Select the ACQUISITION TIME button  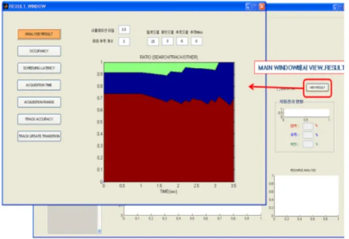pyautogui.click(x=39, y=85)
